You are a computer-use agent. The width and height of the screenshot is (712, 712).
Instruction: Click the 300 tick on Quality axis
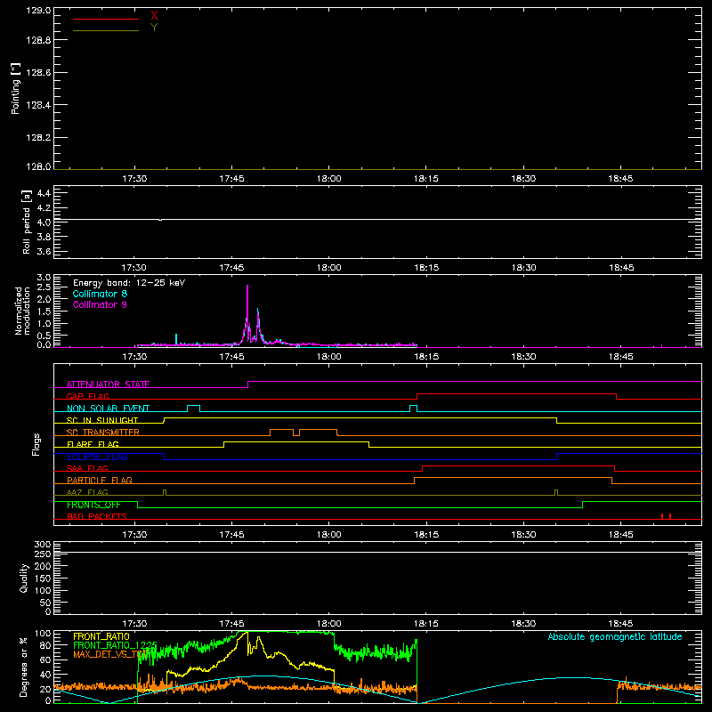42,545
